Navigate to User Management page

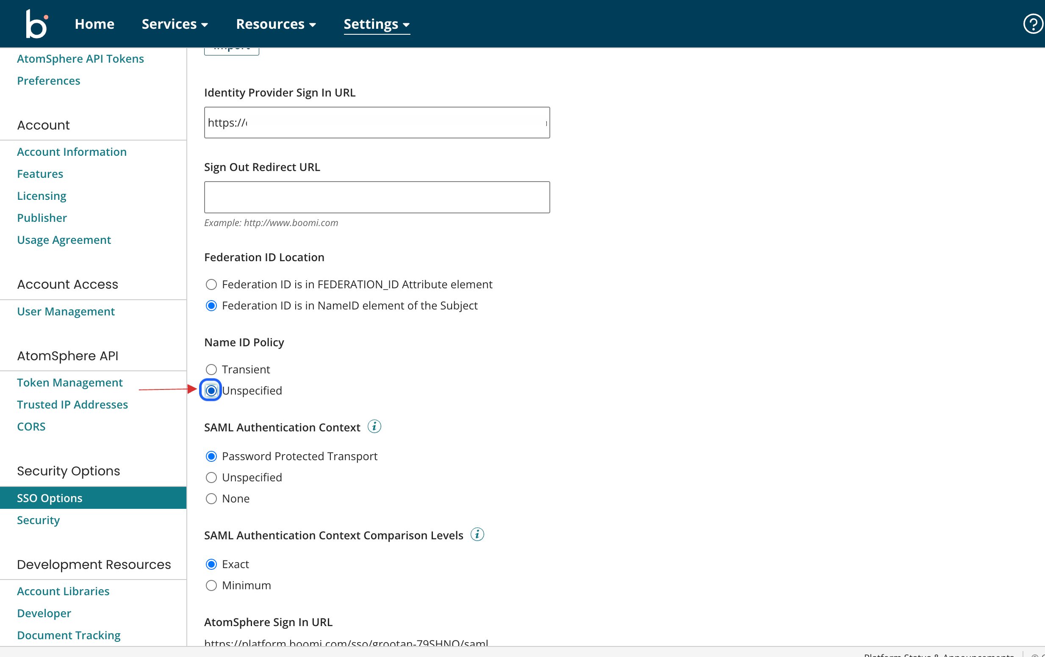point(65,311)
